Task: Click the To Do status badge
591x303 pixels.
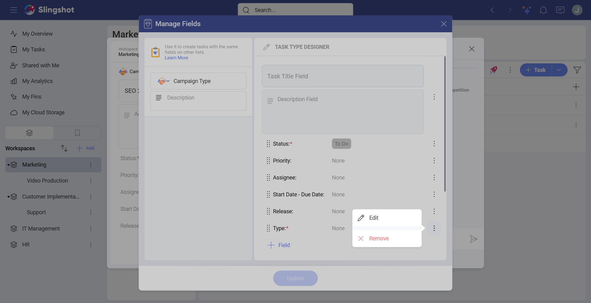Action: tap(341, 144)
